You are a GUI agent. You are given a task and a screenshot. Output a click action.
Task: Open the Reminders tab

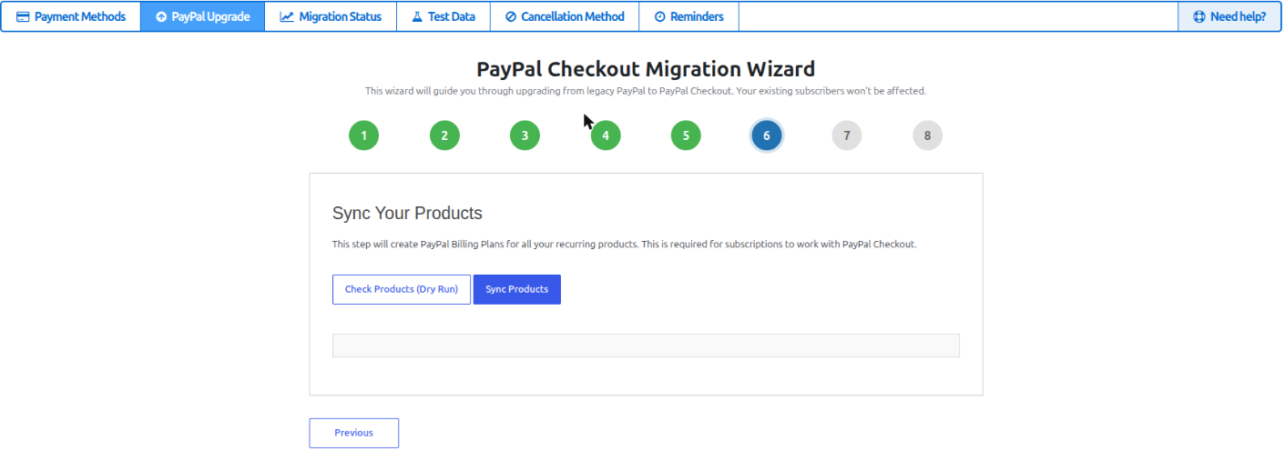pyautogui.click(x=688, y=16)
